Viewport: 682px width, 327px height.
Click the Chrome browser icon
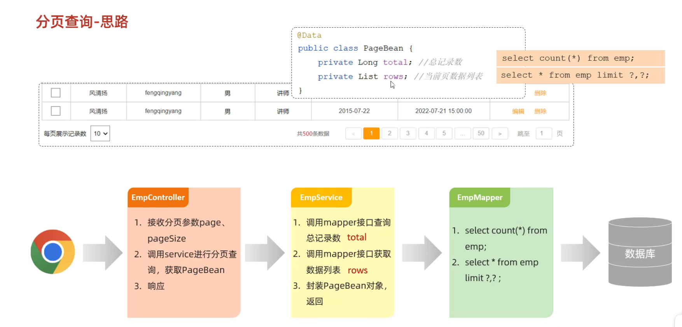click(53, 252)
